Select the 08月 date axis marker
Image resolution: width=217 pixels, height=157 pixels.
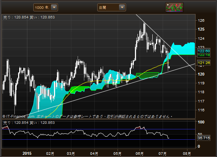[187, 154]
